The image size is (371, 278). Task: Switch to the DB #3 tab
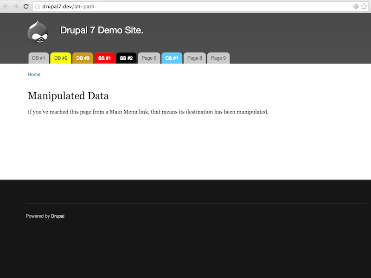tap(82, 58)
